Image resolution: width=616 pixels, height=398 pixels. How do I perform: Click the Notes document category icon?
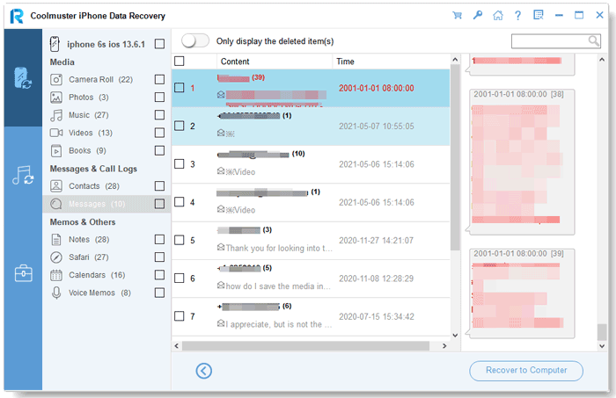[56, 239]
